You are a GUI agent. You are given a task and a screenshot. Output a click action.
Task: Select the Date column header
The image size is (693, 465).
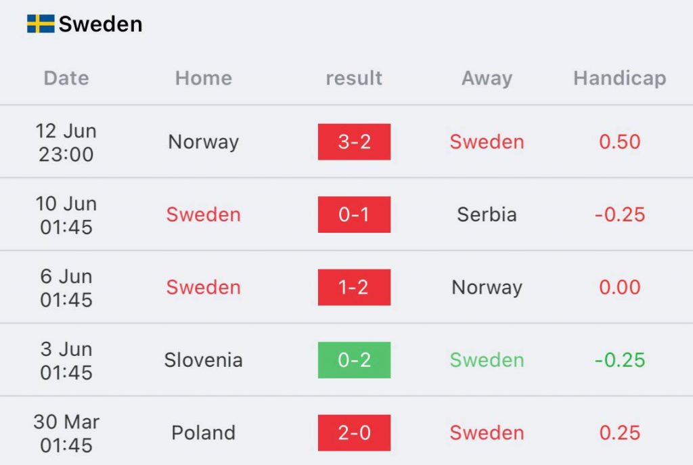[x=66, y=79]
